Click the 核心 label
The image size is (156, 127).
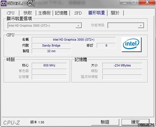(x=25, y=65)
